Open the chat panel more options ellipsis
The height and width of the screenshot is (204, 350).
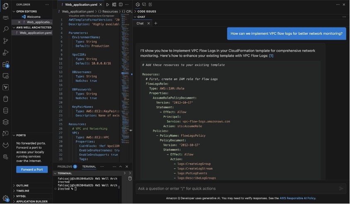338,5
